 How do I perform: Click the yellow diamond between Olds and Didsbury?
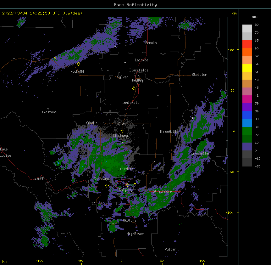pos(122,131)
